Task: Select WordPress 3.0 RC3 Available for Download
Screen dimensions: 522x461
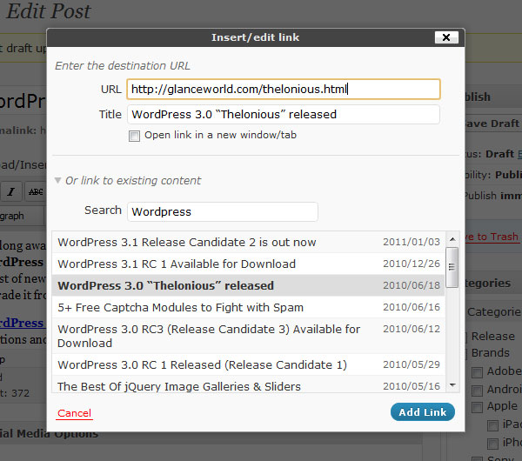Action: (248, 336)
